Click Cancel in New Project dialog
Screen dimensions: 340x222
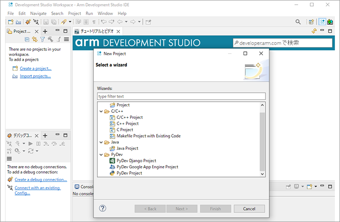pyautogui.click(x=249, y=209)
